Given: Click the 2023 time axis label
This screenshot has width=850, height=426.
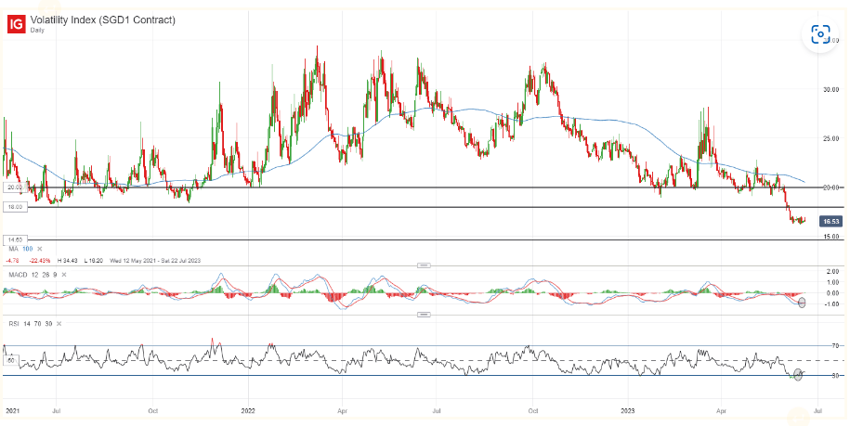Looking at the screenshot, I should [627, 411].
